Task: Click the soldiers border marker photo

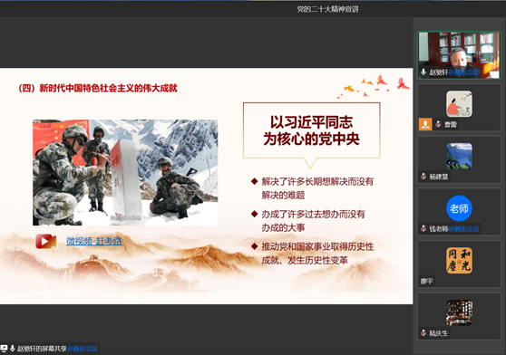Action: [125, 172]
